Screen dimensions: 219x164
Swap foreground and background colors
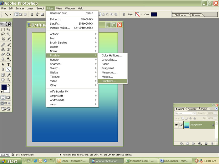[x=9, y=85]
